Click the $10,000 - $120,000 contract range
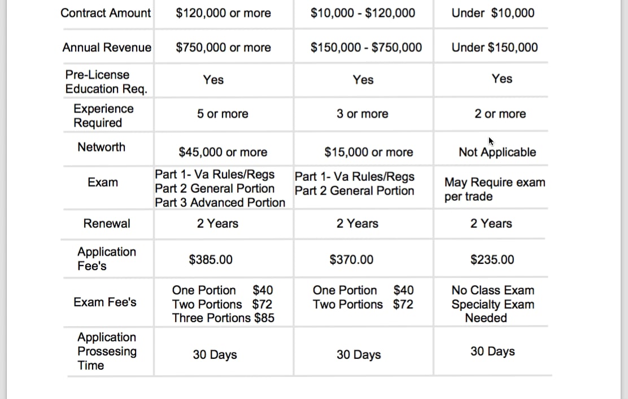Image resolution: width=628 pixels, height=399 pixels. coord(363,13)
